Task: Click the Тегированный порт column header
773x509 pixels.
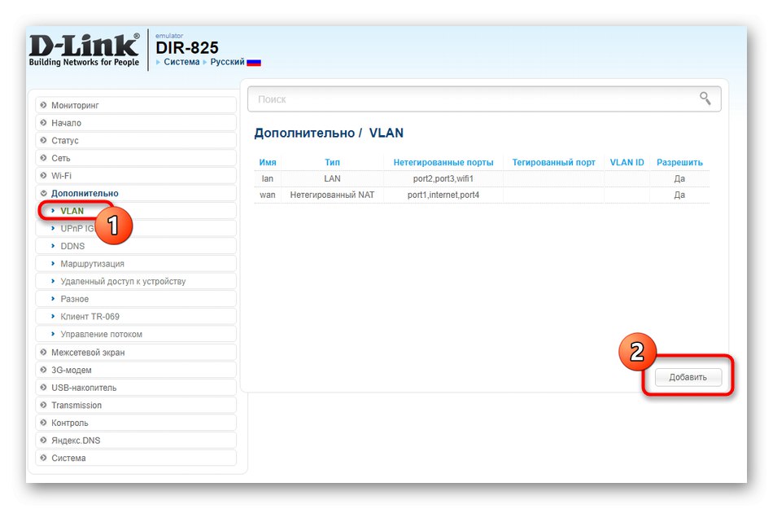Action: tap(553, 162)
